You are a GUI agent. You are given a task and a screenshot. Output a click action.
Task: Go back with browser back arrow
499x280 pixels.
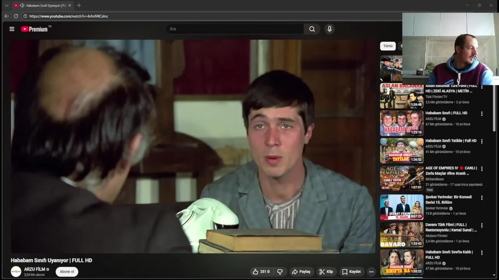(7, 16)
